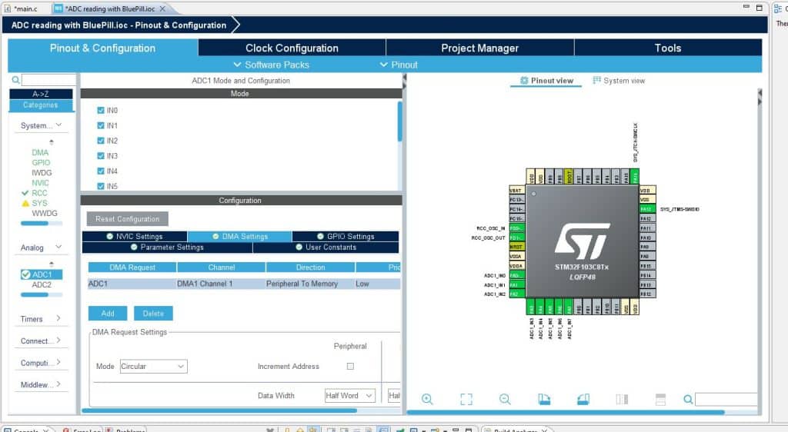The image size is (788, 432).
Task: Close the ADC reading with BluePill.ioc tab
Action: [x=162, y=9]
